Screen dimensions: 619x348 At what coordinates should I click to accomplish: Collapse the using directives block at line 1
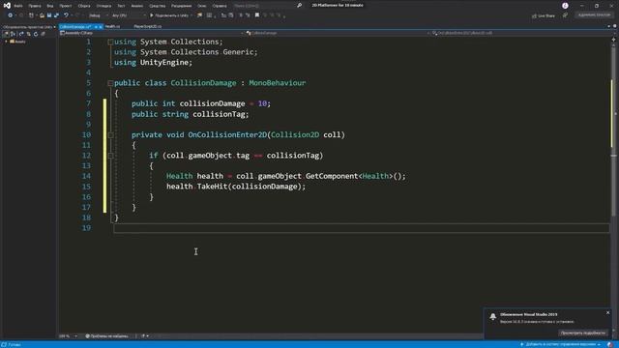110,42
